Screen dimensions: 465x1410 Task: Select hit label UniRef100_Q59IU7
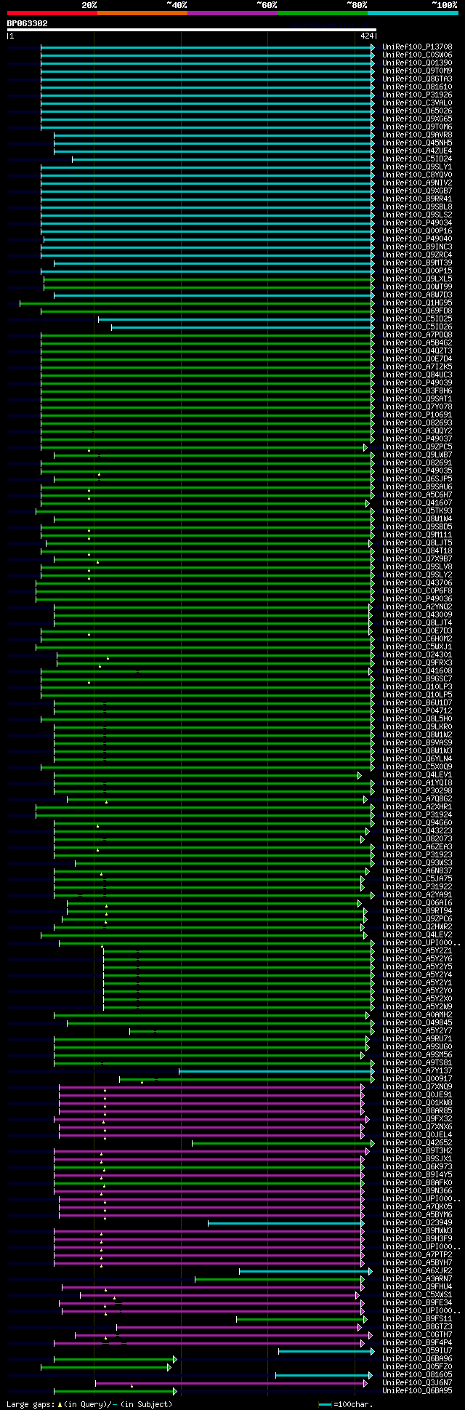[x=417, y=1351]
